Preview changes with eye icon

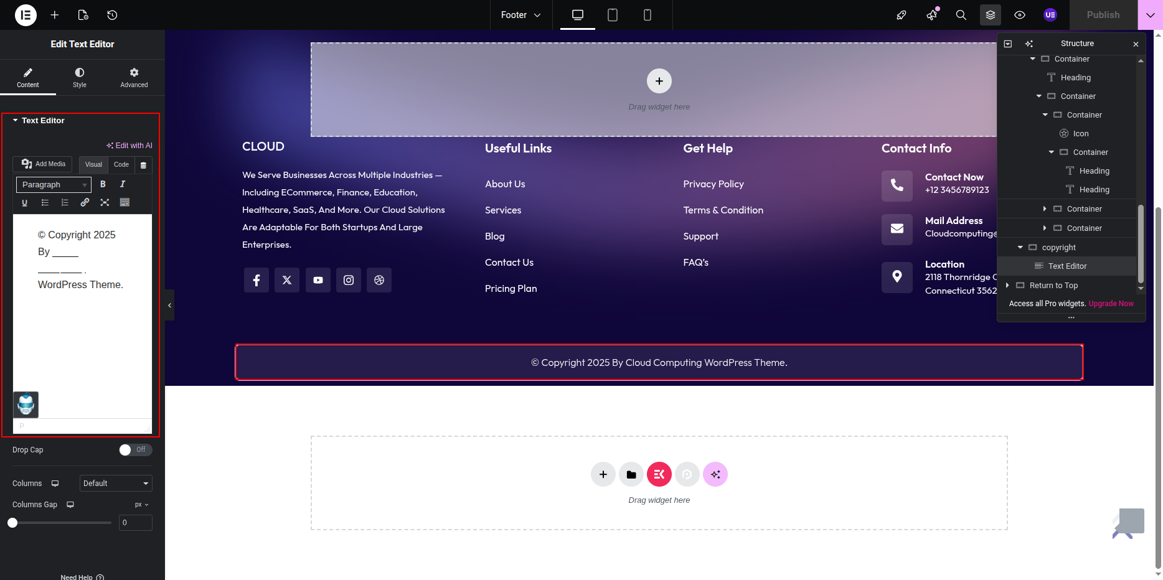(1020, 15)
